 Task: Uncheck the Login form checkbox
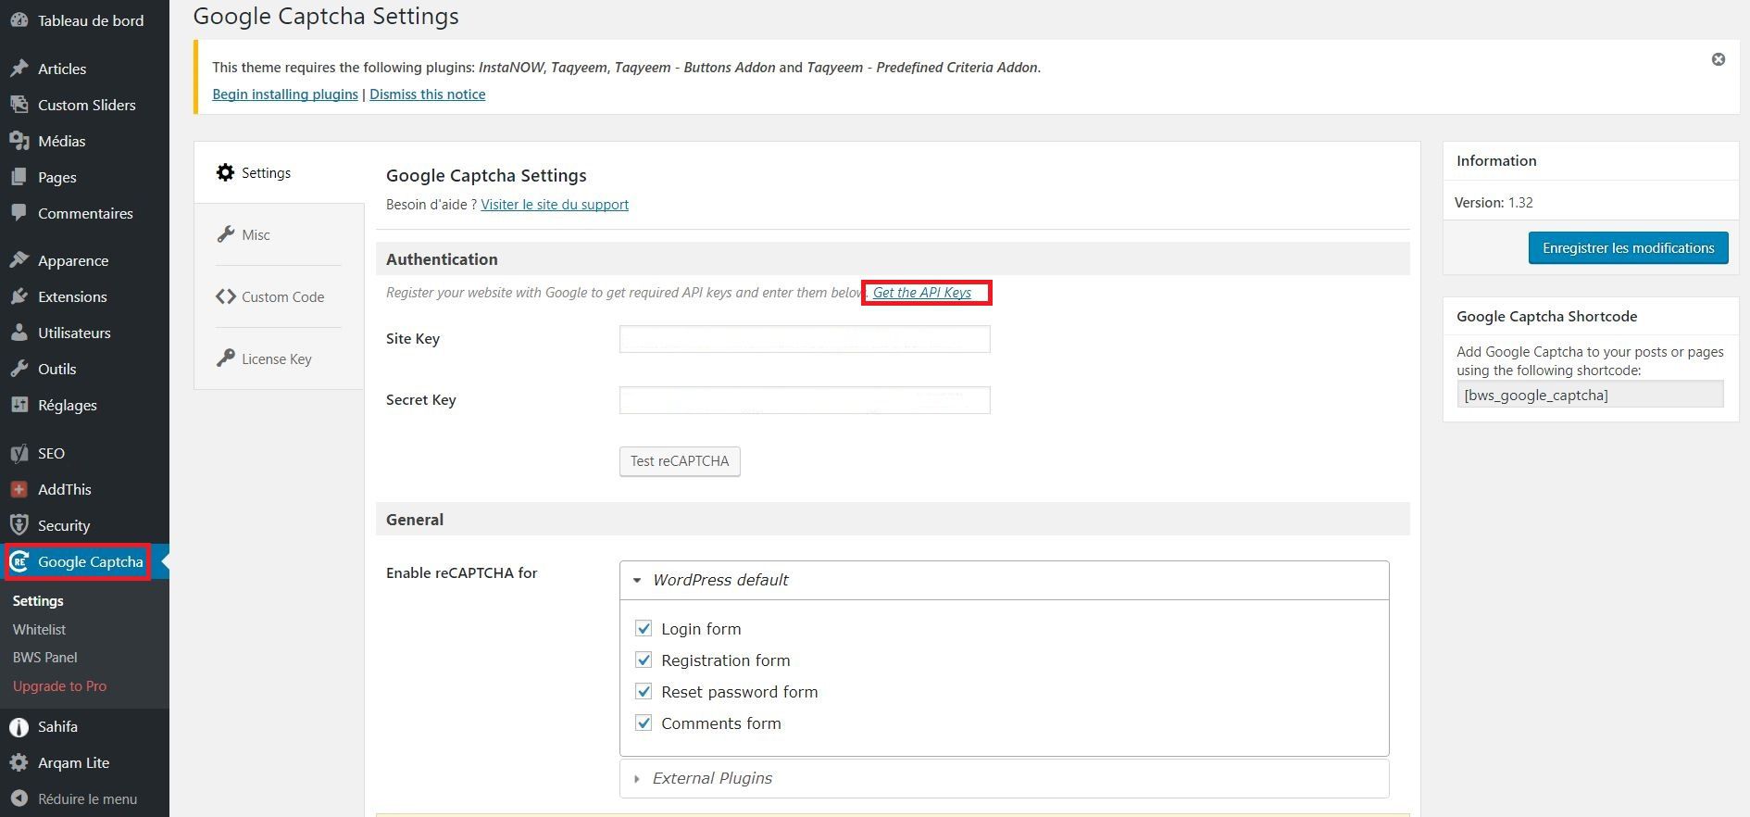click(x=644, y=629)
